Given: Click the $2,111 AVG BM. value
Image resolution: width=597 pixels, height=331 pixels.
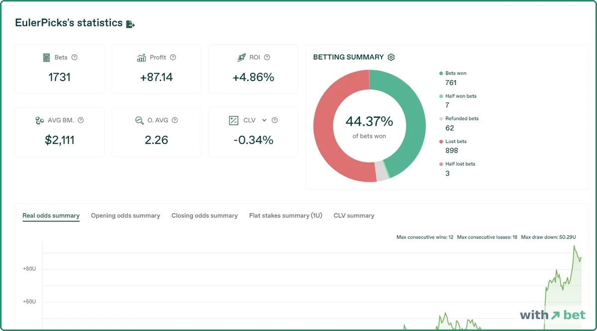Looking at the screenshot, I should (x=59, y=140).
